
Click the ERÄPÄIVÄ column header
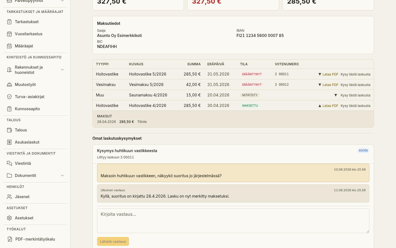click(x=216, y=64)
